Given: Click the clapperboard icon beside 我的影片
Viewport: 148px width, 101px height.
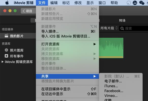Looking at the screenshot, I should pyautogui.click(x=6, y=36).
